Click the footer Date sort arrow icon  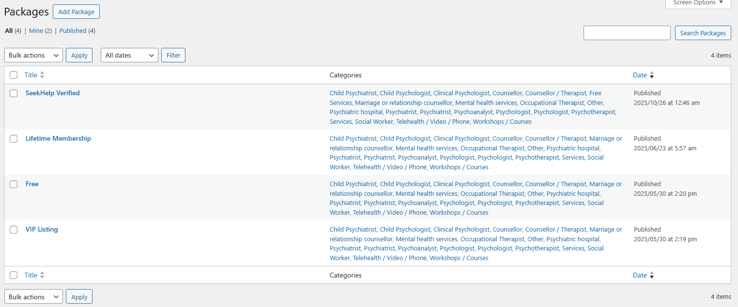[x=651, y=275]
